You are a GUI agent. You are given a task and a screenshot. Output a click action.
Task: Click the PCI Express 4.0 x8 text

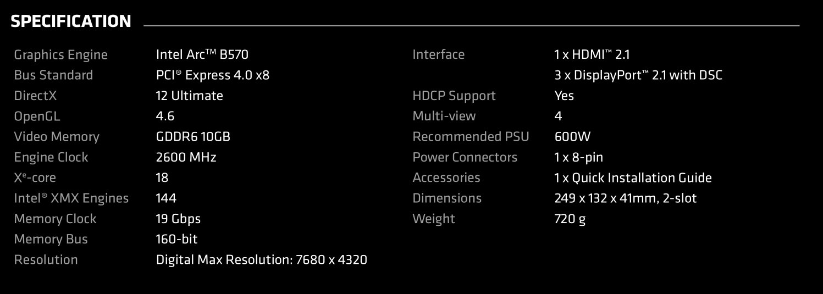pyautogui.click(x=213, y=75)
